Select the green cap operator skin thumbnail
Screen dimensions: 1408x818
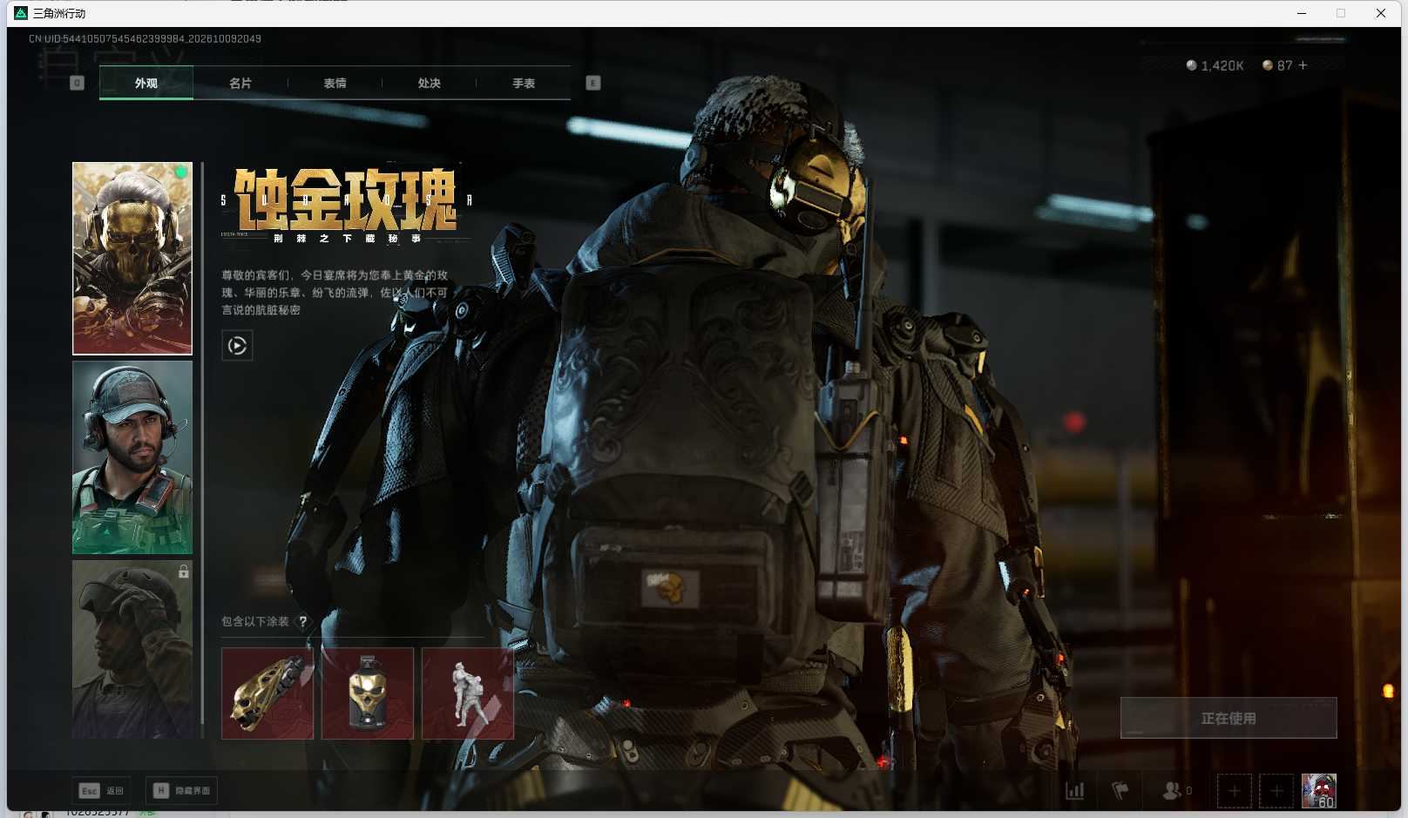pos(132,457)
